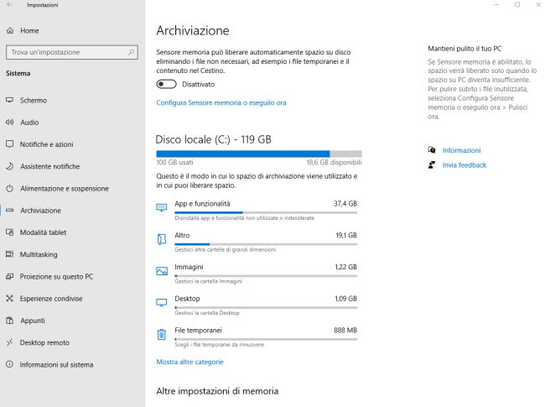The width and height of the screenshot is (545, 407).
Task: Click the 888 MB value
Action: [x=345, y=330]
